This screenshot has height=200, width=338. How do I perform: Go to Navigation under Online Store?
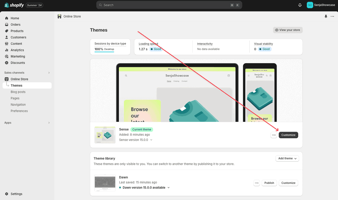tap(18, 104)
